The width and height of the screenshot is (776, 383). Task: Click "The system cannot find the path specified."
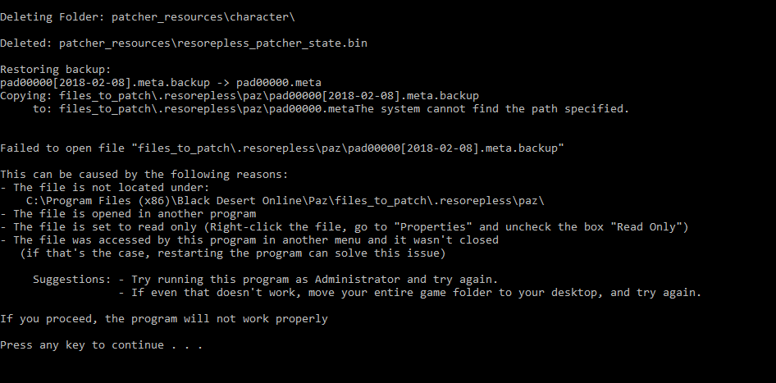coord(491,109)
